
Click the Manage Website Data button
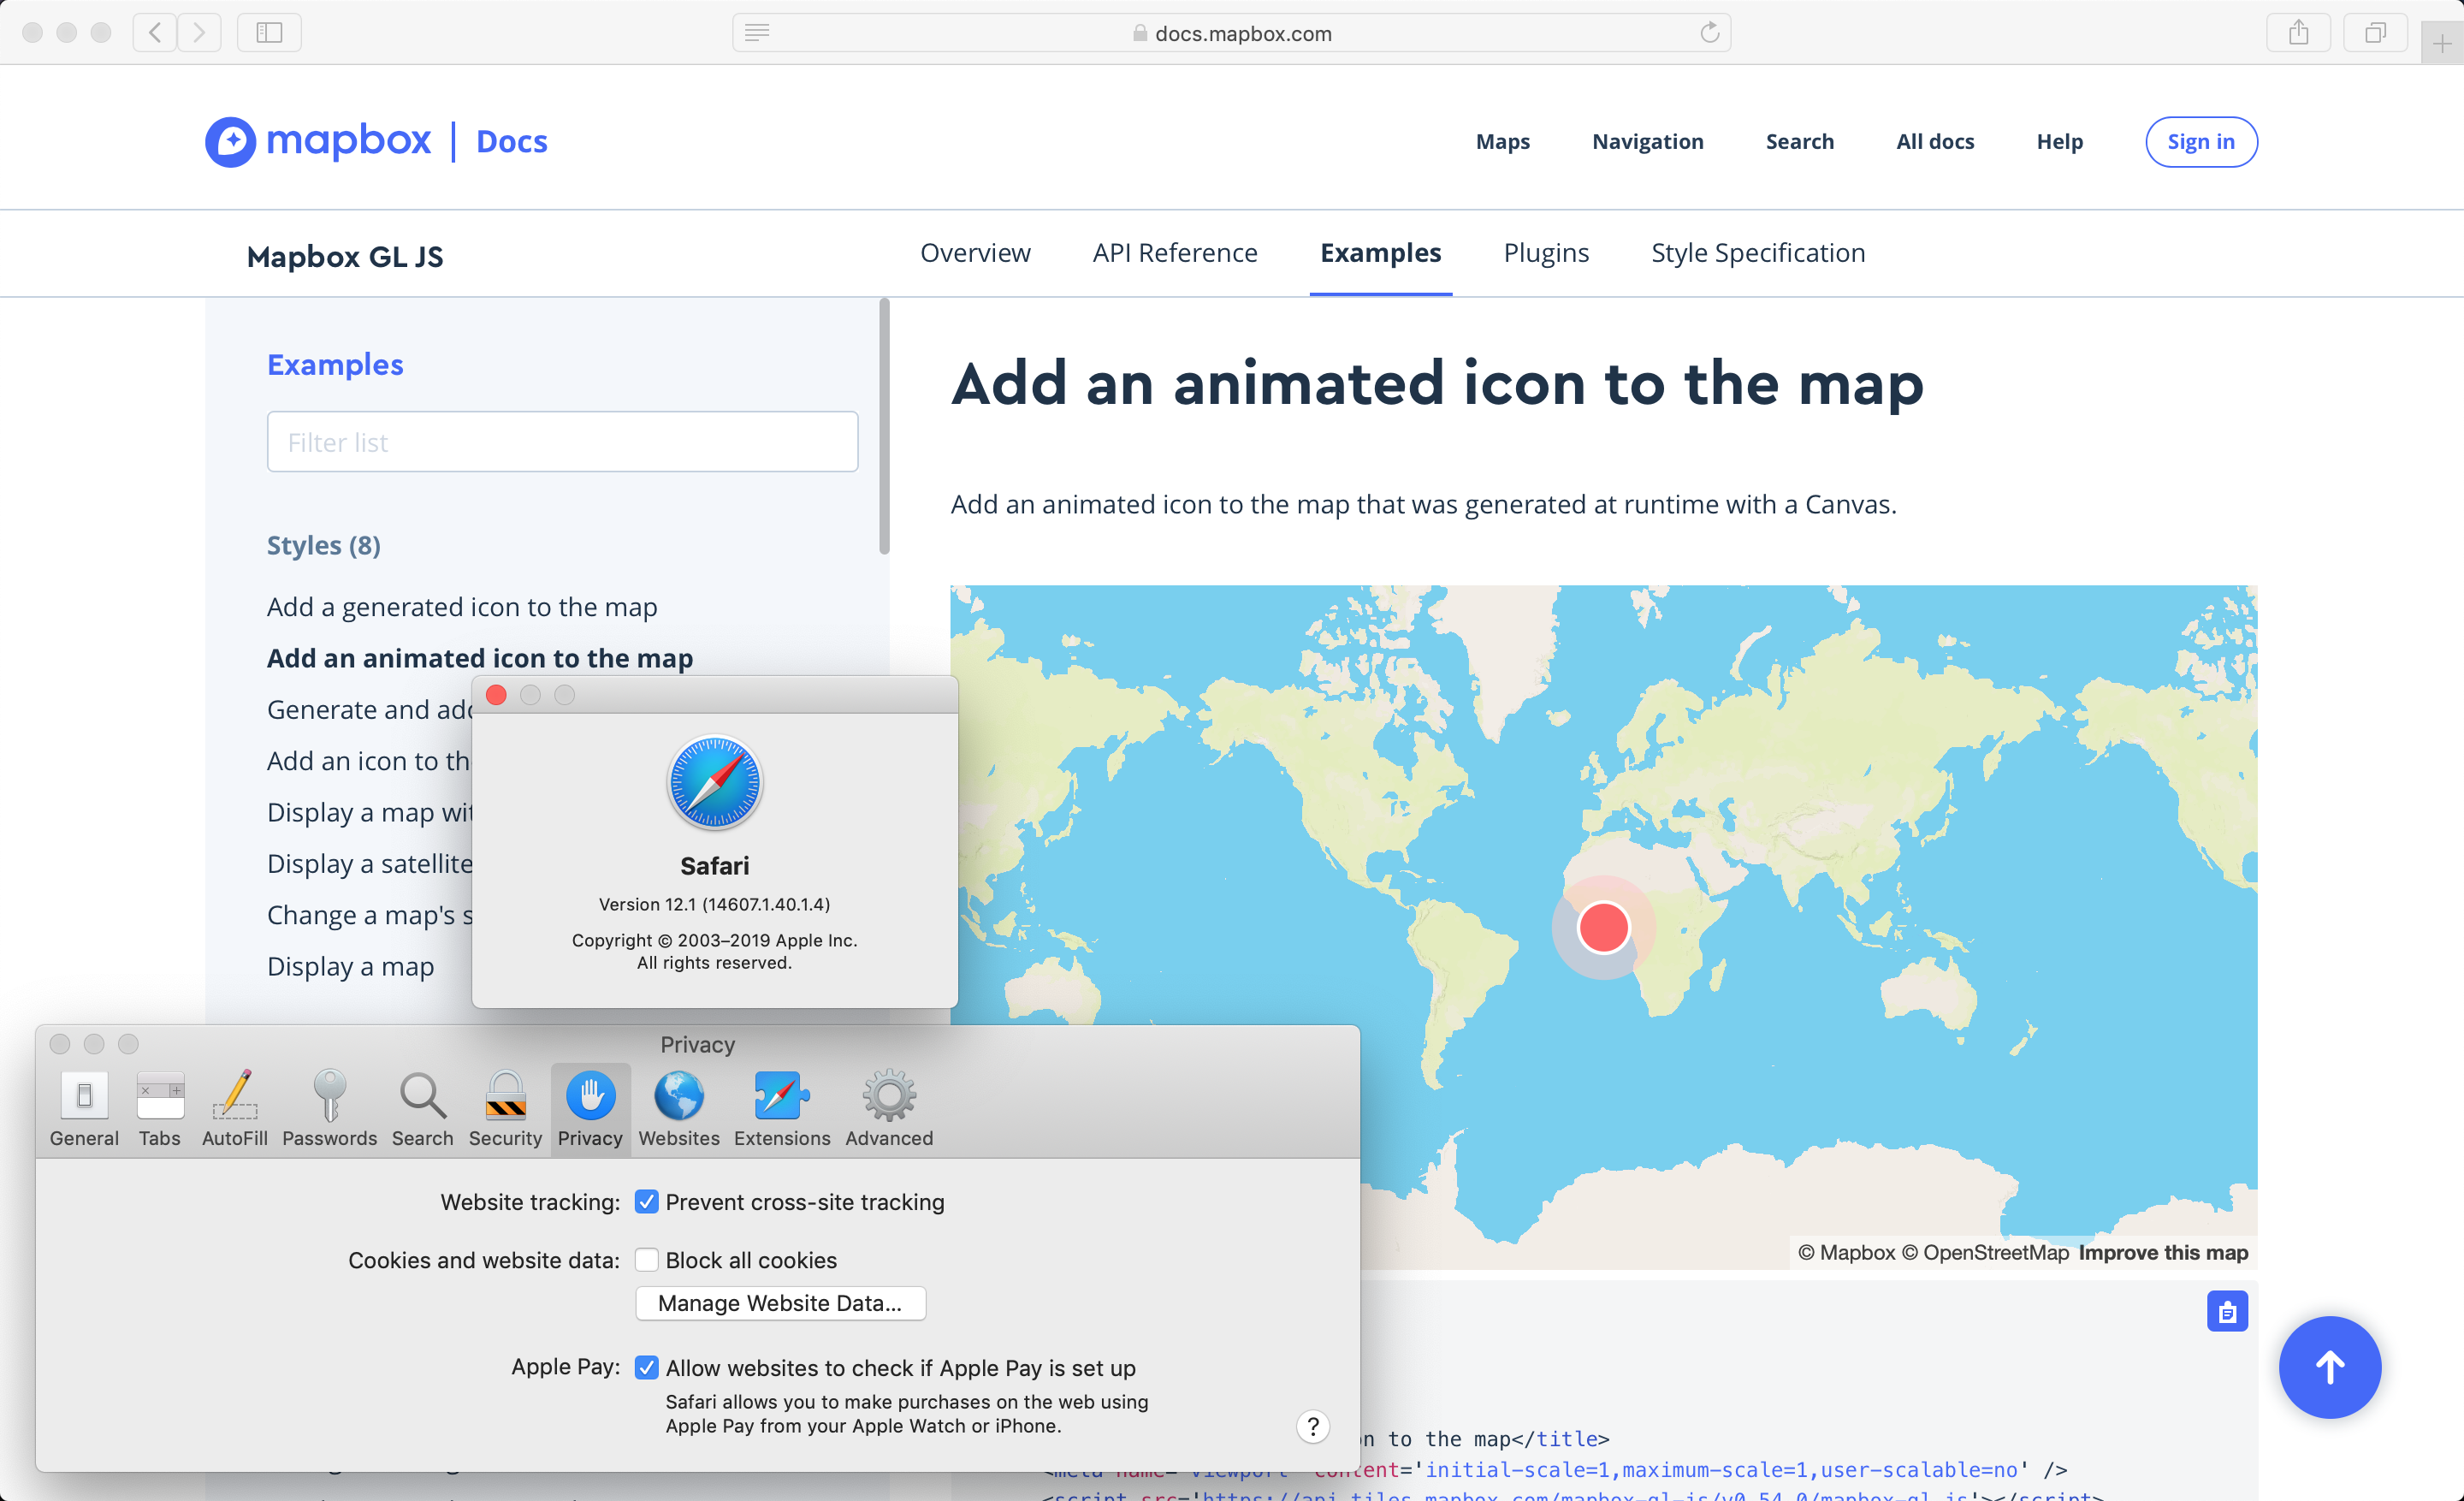coord(780,1303)
